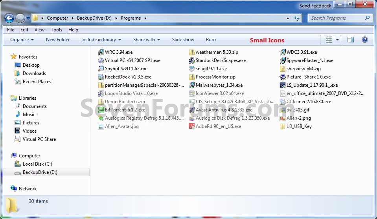This screenshot has width=377, height=219.
Task: Select the snagit 9.1.1.exe icon
Action: [x=191, y=69]
